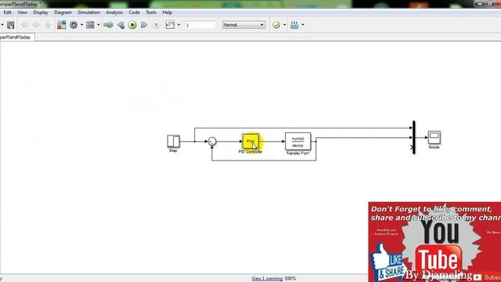Select the PID Controller block
The width and height of the screenshot is (501, 282).
(250, 141)
